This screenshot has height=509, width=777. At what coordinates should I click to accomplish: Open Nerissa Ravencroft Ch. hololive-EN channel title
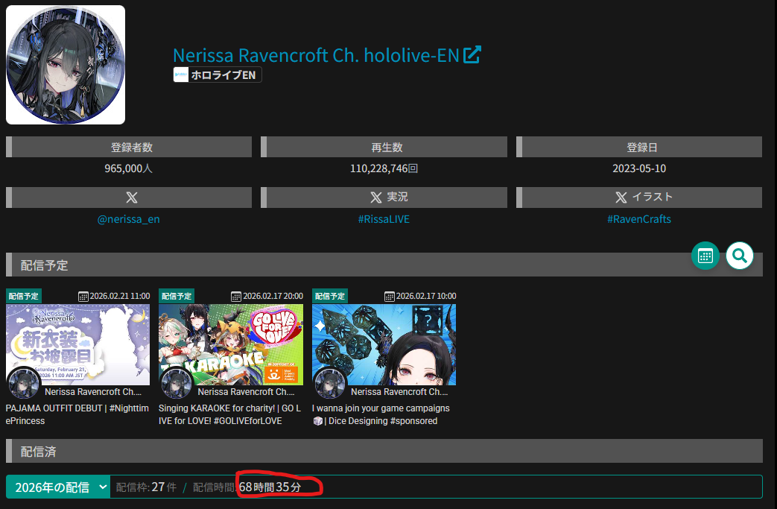coord(316,55)
